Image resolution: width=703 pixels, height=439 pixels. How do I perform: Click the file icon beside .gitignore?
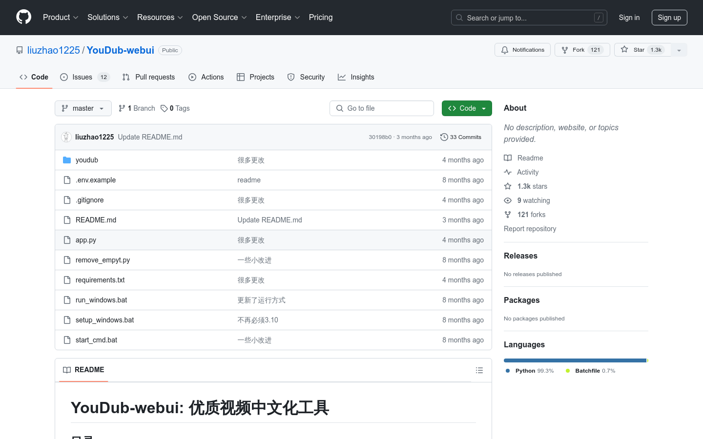point(67,200)
